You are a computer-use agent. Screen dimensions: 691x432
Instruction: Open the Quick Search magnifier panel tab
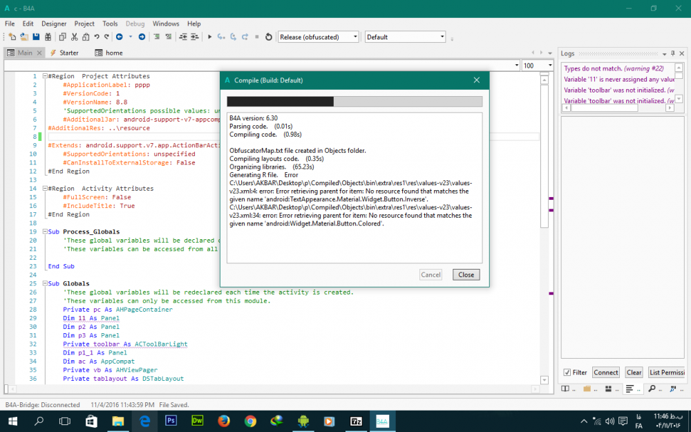pos(652,389)
